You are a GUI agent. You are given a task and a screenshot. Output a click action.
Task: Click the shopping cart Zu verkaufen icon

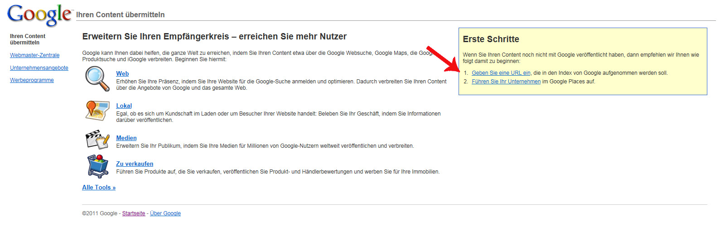point(97,166)
